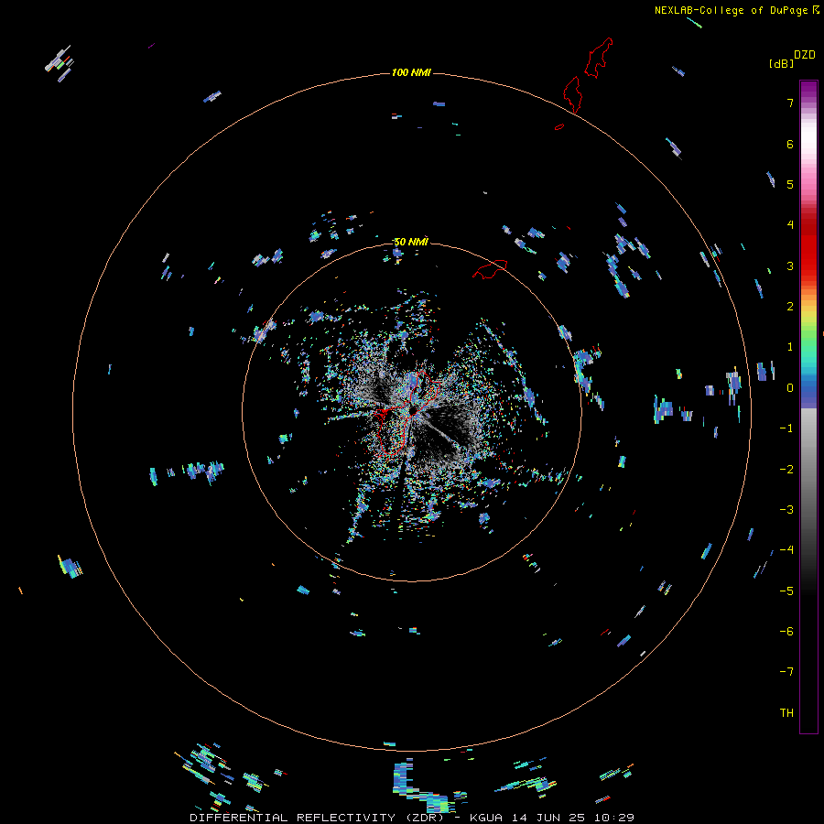Viewport: 824px width, 824px height.
Task: Click the -2 value on dB scale
Action: click(x=786, y=470)
